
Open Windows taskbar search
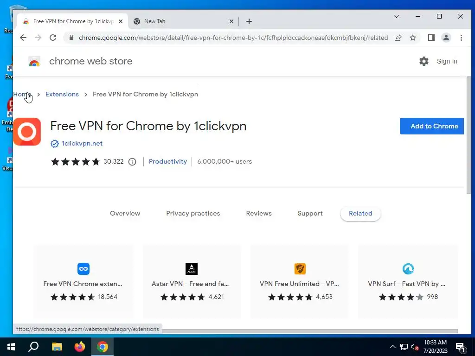(x=33, y=347)
